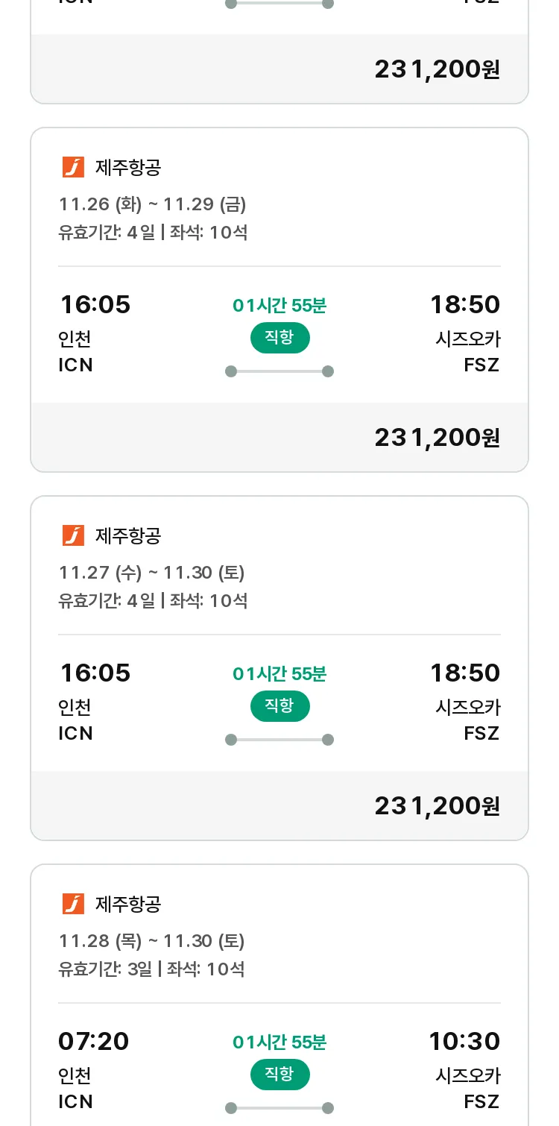Select departure time 07:20 from 인천
This screenshot has height=1126, width=559.
(94, 1041)
